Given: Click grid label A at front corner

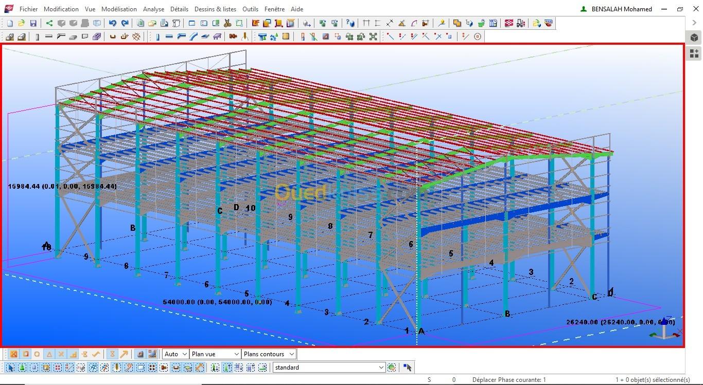Looking at the screenshot, I should [421, 332].
